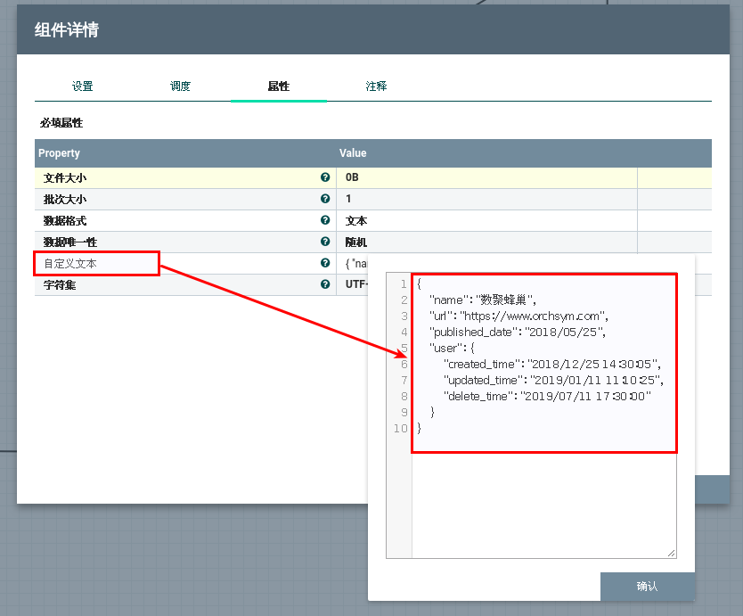Click the Property column header
This screenshot has width=743, height=616.
tap(59, 153)
